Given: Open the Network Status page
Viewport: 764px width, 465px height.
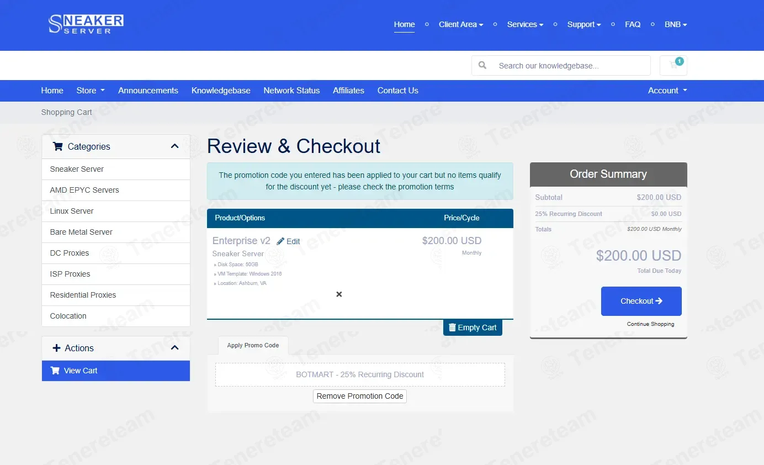Looking at the screenshot, I should click(291, 91).
